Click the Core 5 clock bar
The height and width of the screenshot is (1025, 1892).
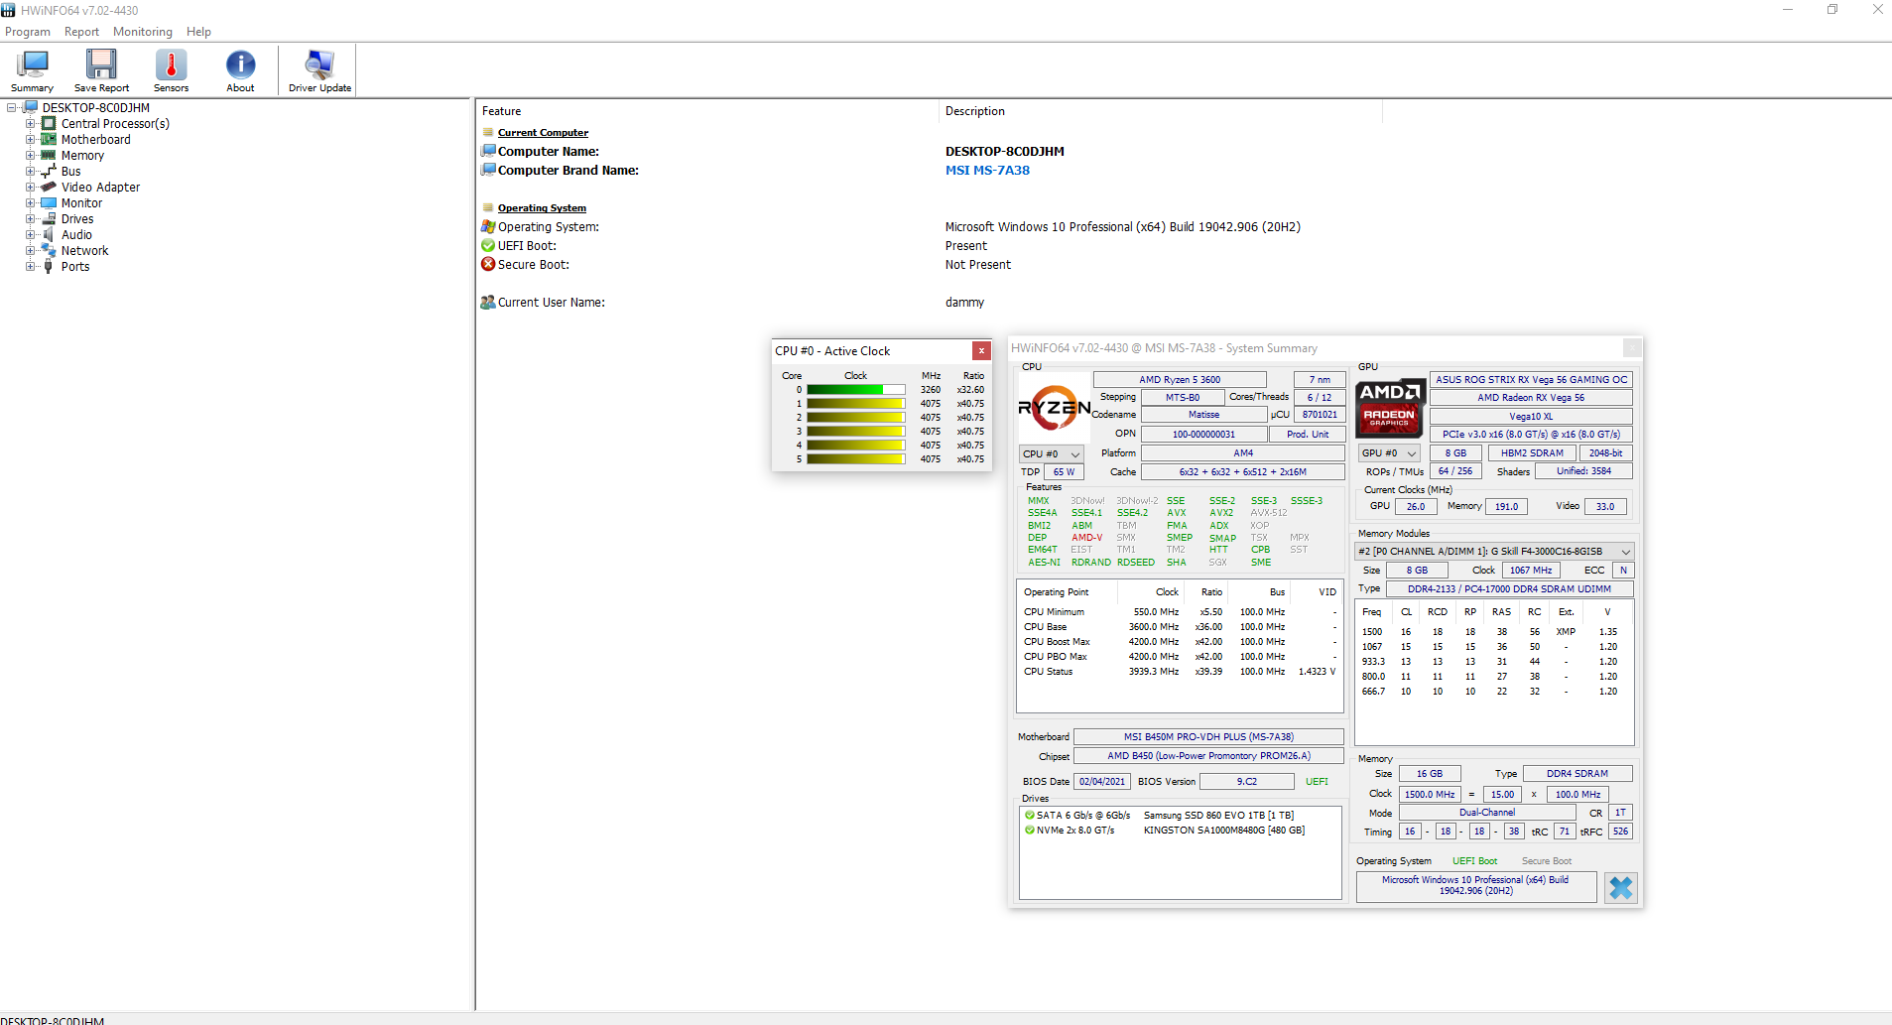point(855,459)
